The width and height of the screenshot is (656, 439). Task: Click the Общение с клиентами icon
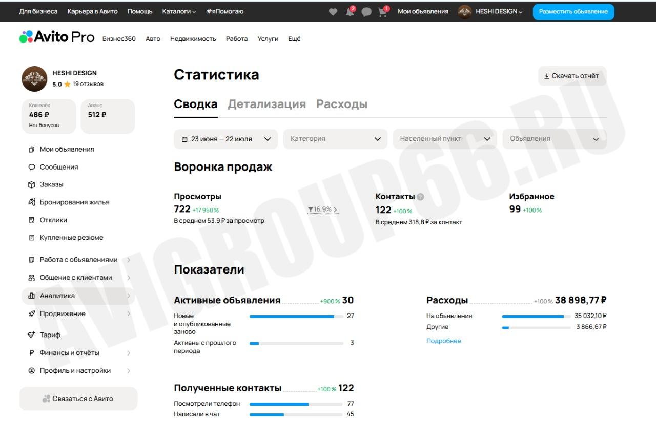(31, 278)
